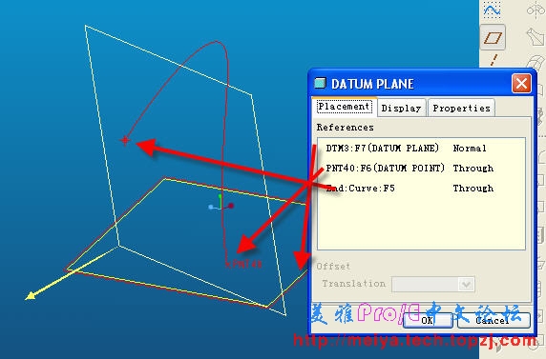This screenshot has height=359, width=546.
Task: Confirm the datum plane with OK
Action: point(428,320)
